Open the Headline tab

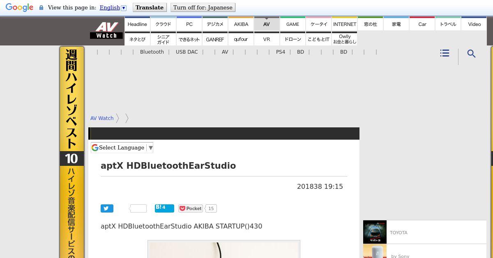coord(137,24)
